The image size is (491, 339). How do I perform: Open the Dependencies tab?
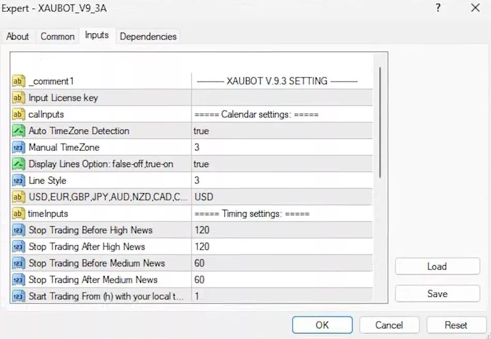click(148, 36)
